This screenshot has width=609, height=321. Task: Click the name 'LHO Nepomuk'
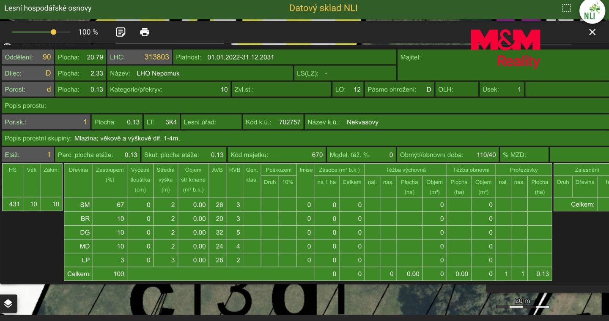158,73
